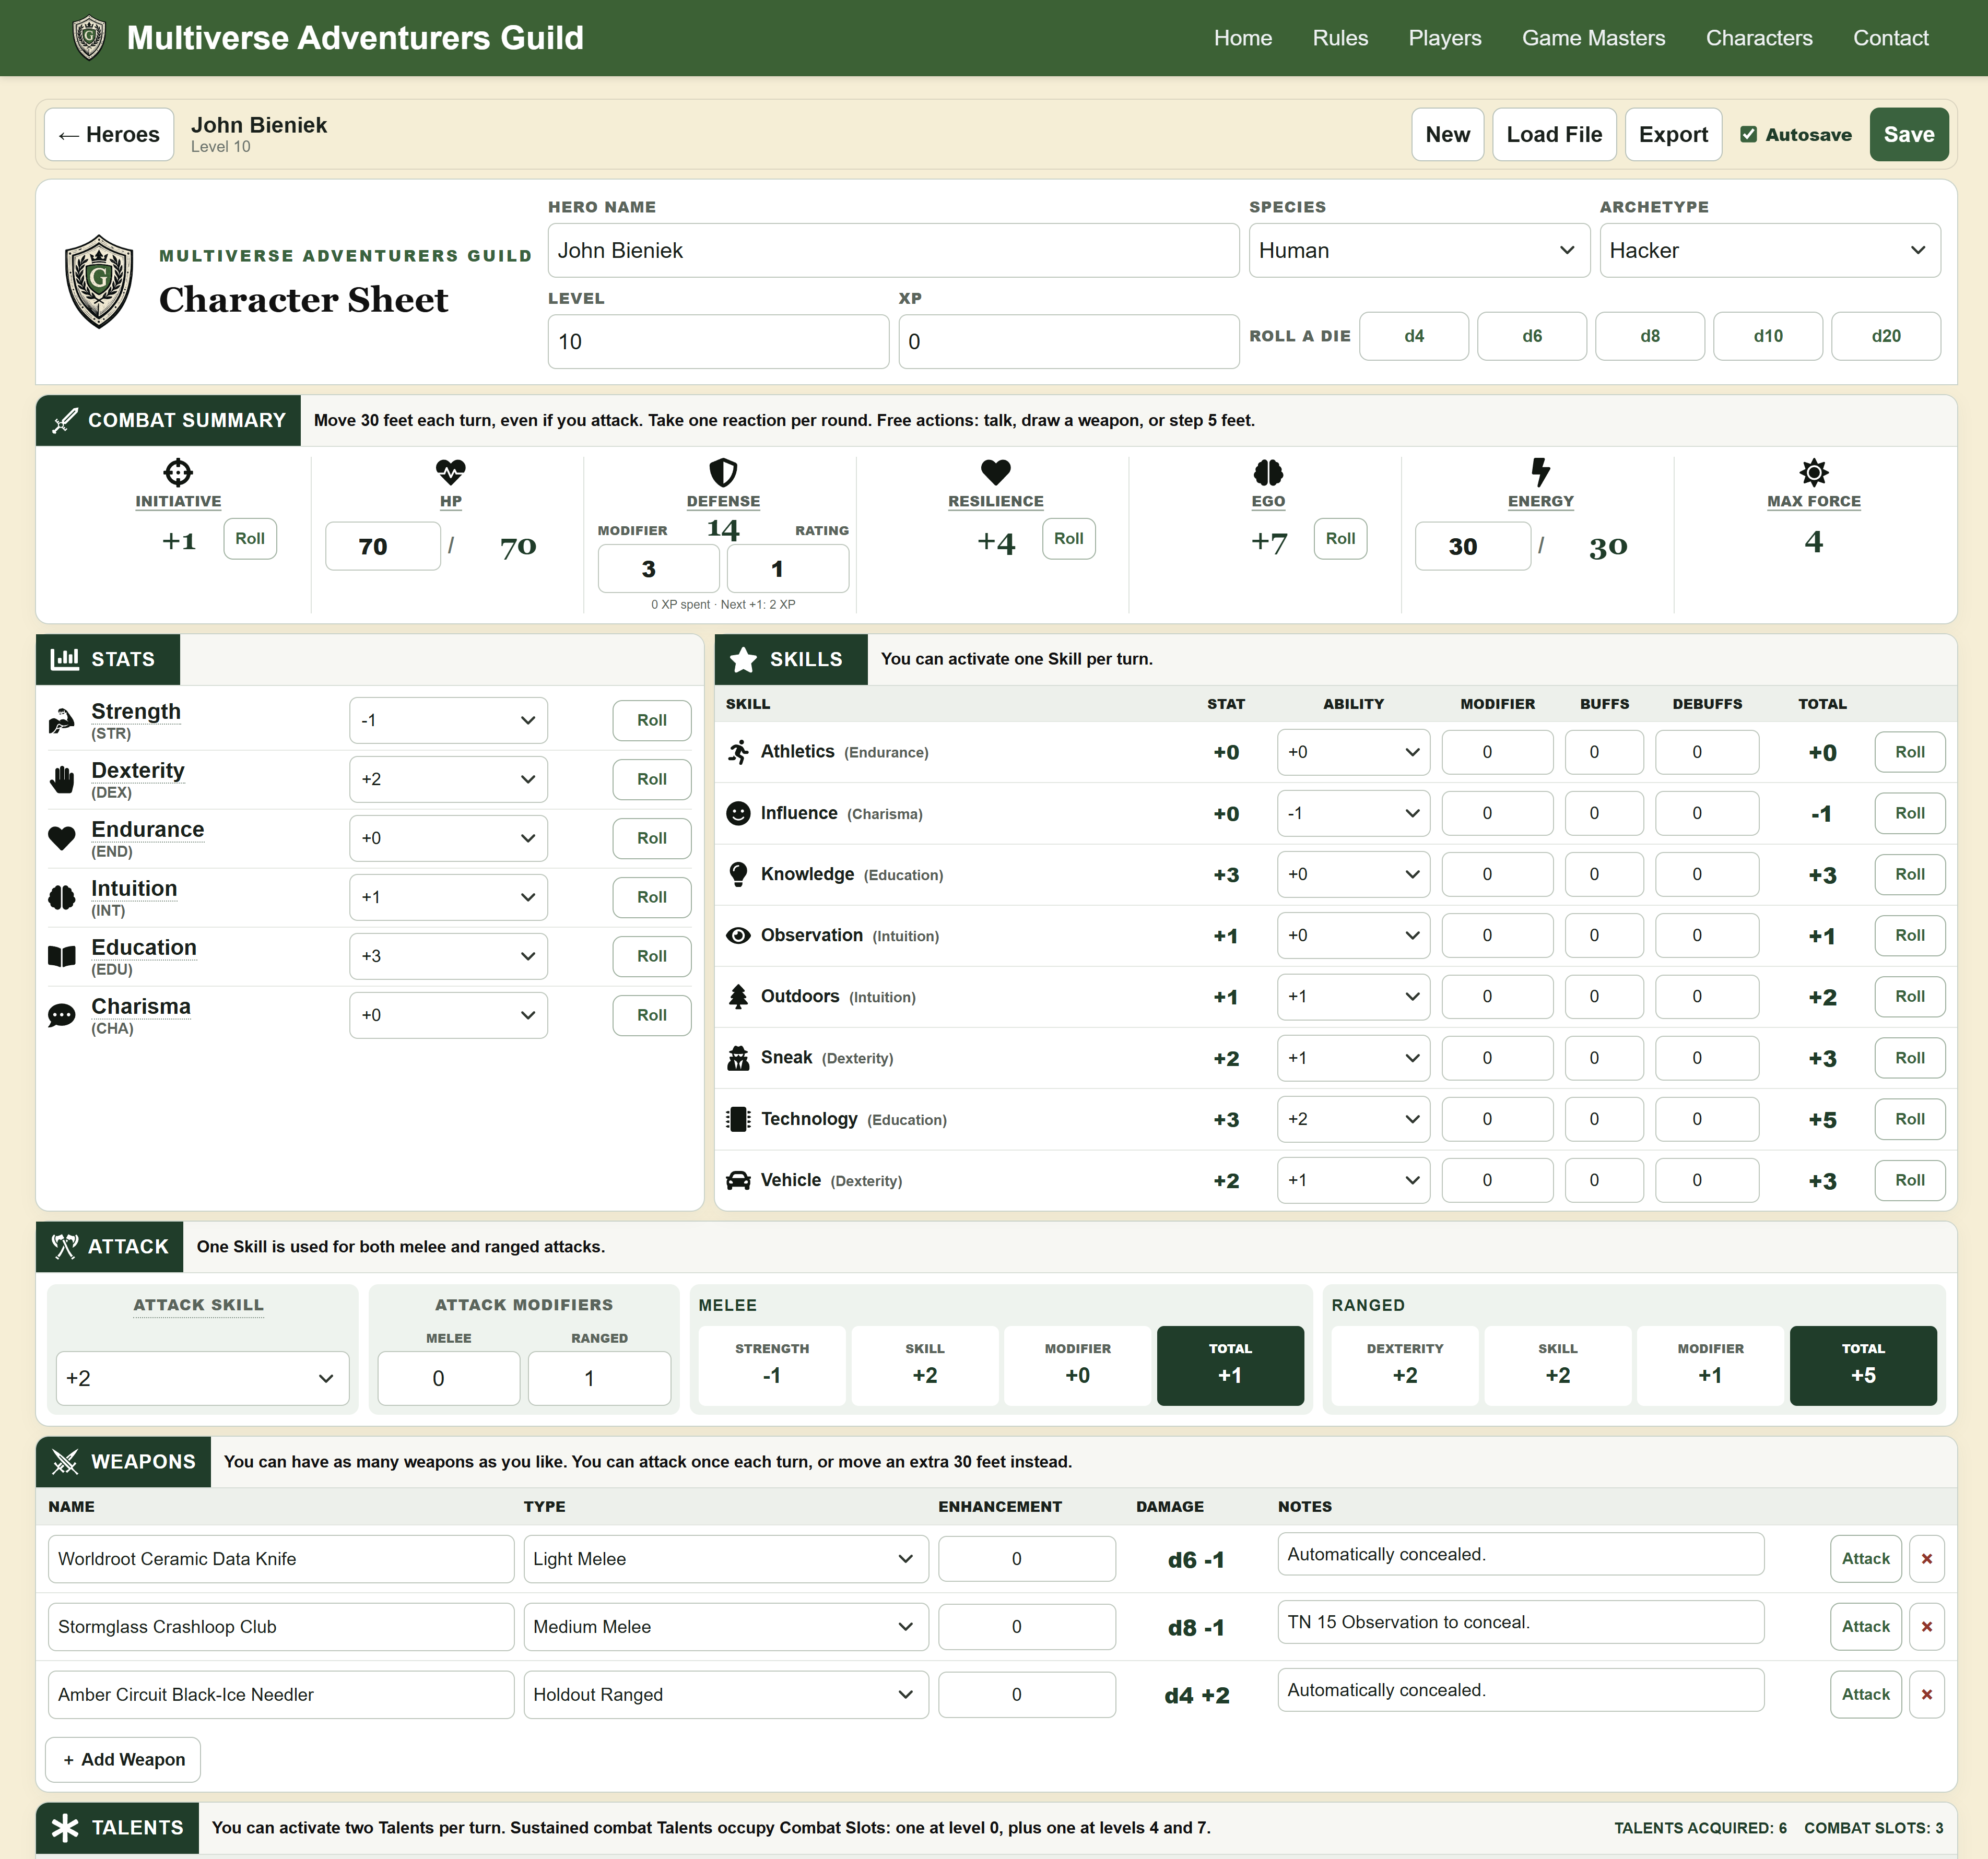This screenshot has width=1988, height=1859.
Task: Click the guild shield logo in header
Action: pyautogui.click(x=89, y=38)
